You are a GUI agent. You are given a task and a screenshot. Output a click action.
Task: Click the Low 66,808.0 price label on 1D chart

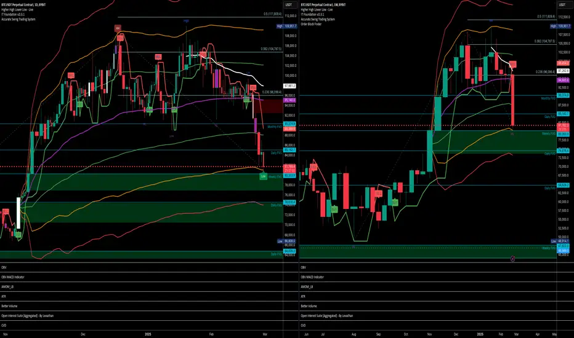tap(286, 241)
